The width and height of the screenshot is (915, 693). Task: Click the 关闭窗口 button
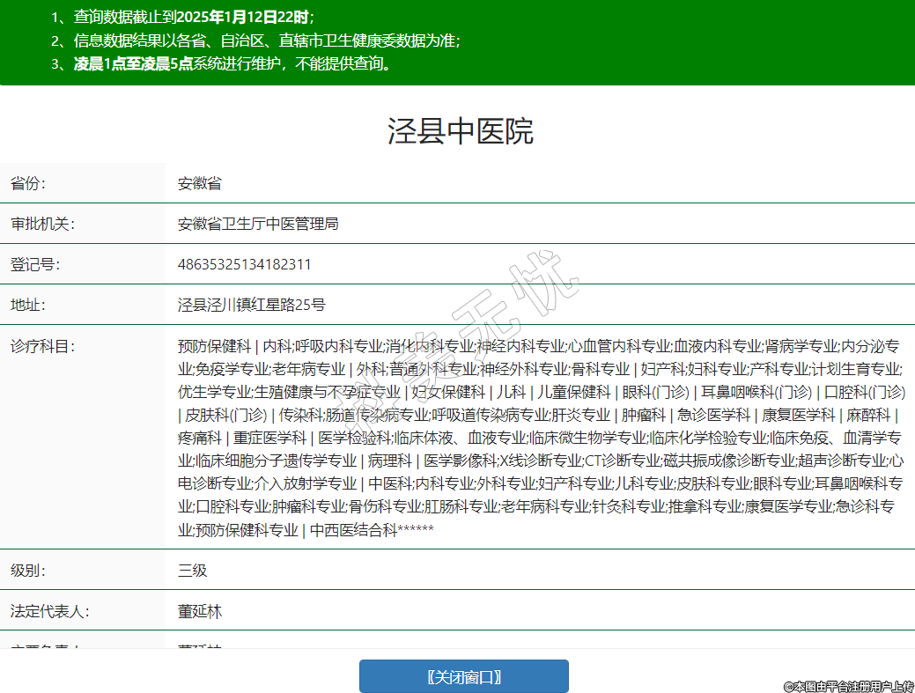pos(463,676)
